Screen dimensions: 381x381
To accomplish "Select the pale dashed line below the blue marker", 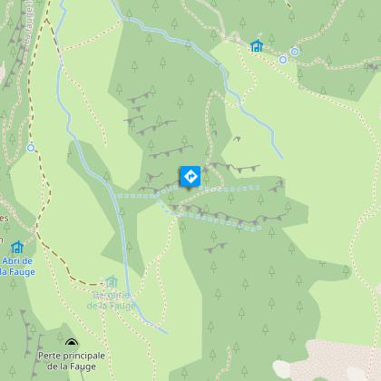I will coord(188,192).
